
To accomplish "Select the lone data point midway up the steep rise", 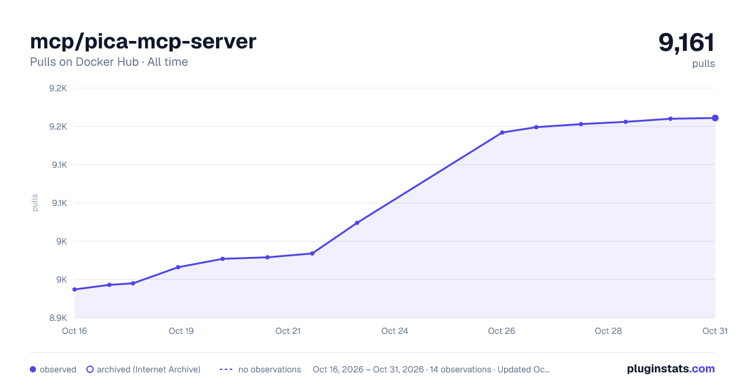I will click(357, 223).
